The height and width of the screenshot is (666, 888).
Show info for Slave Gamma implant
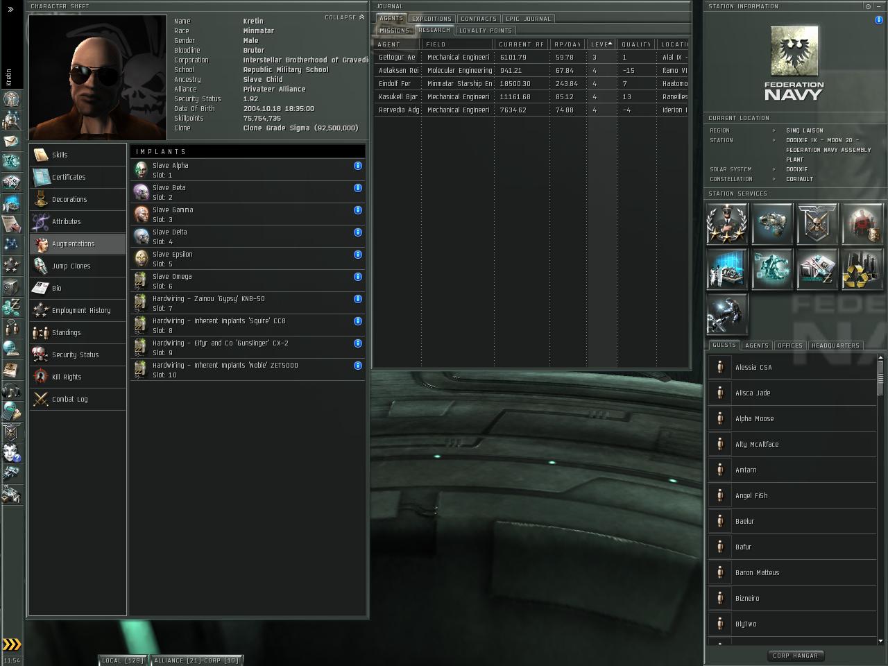click(x=358, y=210)
